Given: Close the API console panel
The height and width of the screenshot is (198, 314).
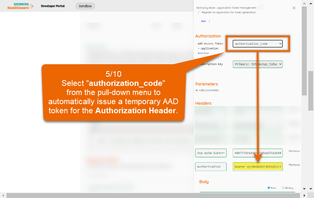Looking at the screenshot, I should tap(294, 8).
